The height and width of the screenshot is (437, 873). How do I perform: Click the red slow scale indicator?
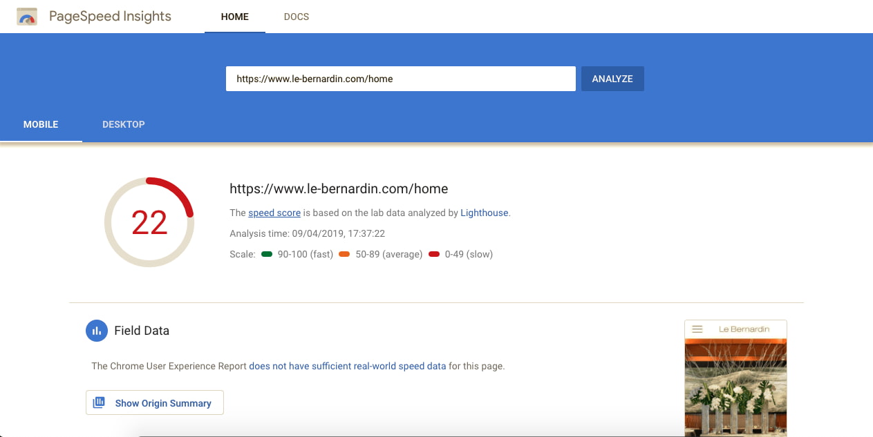coord(434,254)
